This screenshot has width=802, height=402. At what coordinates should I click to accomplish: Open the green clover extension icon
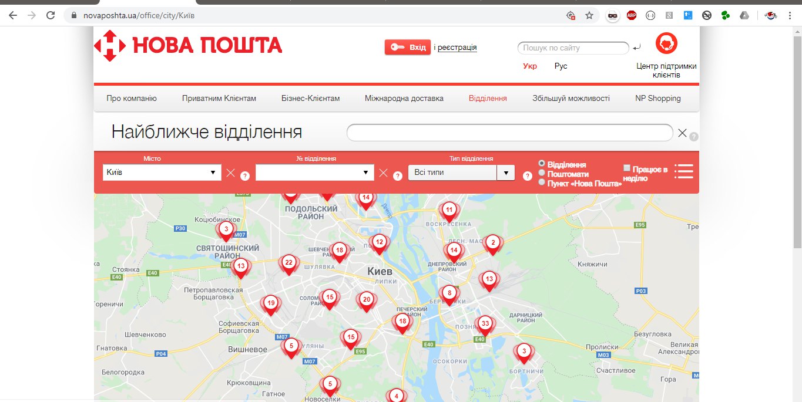tap(726, 16)
